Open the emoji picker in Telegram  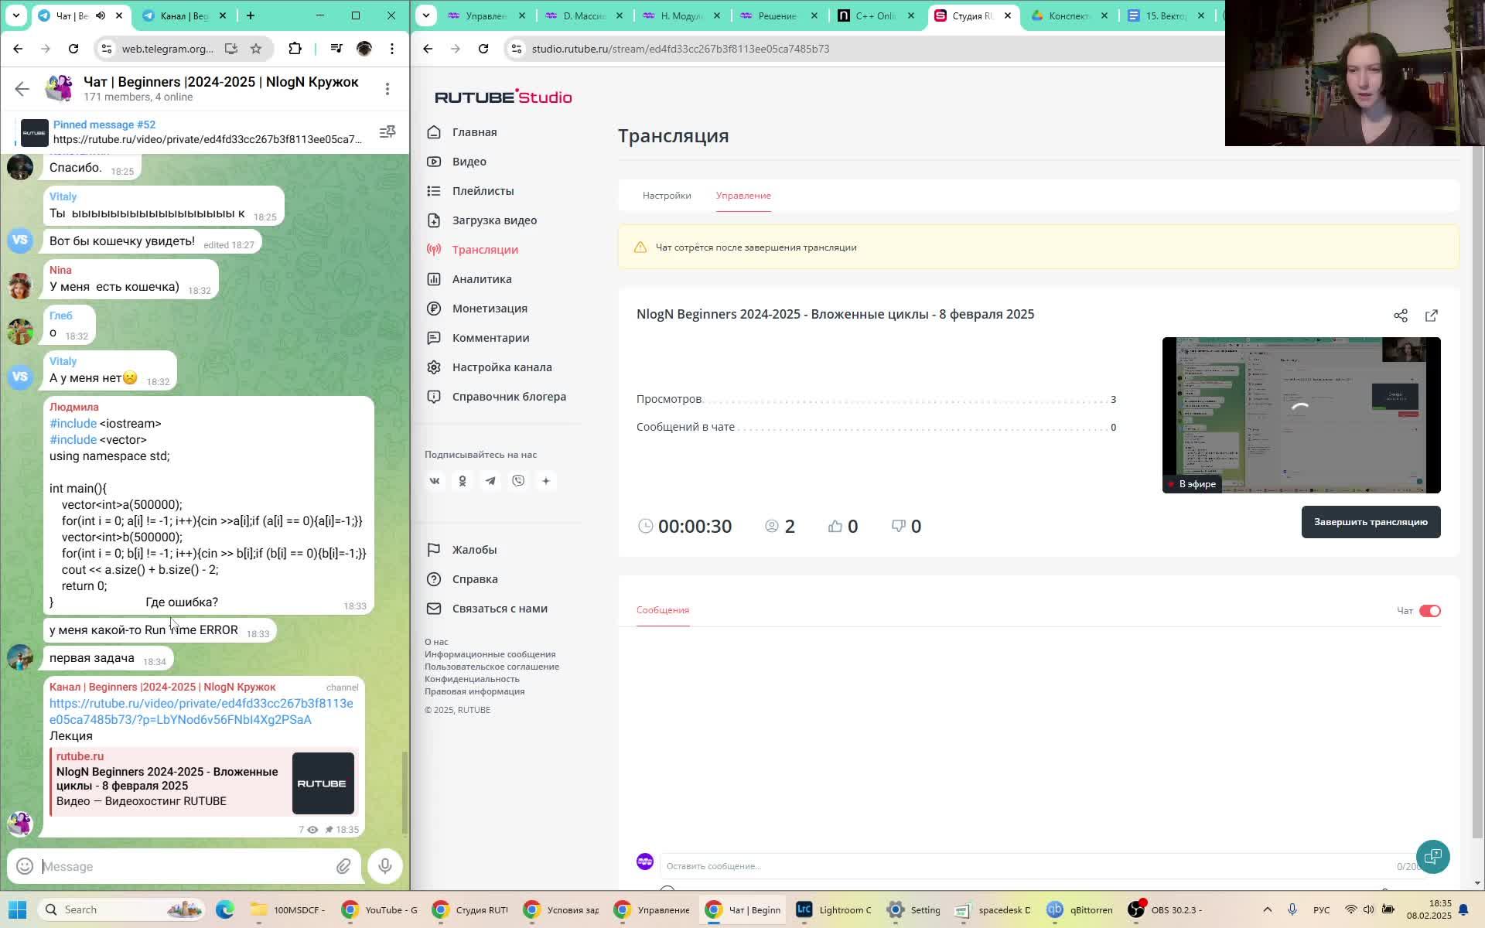tap(23, 866)
